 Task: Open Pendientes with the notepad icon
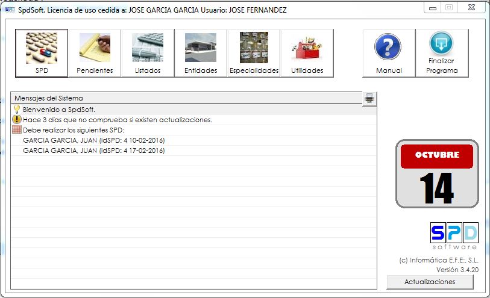pyautogui.click(x=95, y=54)
